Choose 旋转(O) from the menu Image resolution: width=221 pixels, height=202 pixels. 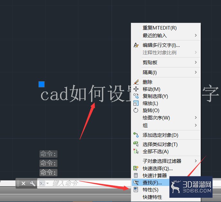coord(166,110)
